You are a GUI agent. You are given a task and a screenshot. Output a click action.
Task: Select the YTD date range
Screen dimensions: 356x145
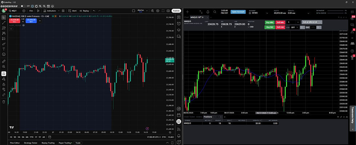tap(32, 137)
